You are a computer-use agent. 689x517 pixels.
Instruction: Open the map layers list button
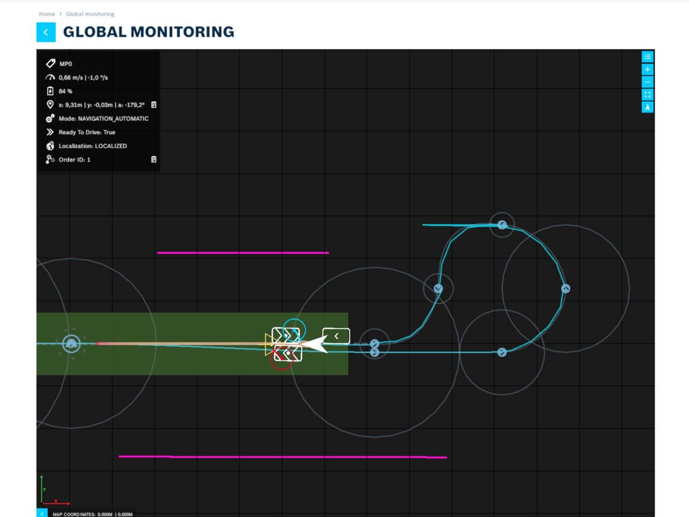648,57
